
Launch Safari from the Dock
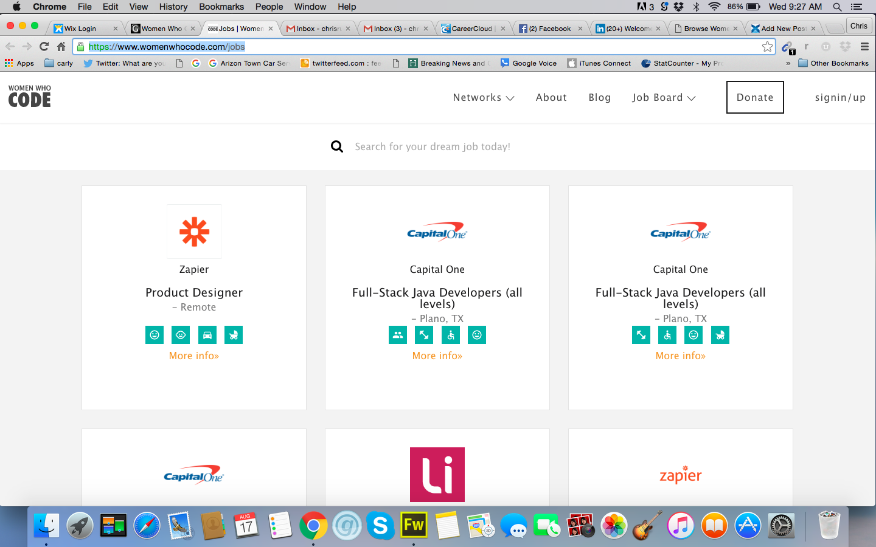click(147, 525)
